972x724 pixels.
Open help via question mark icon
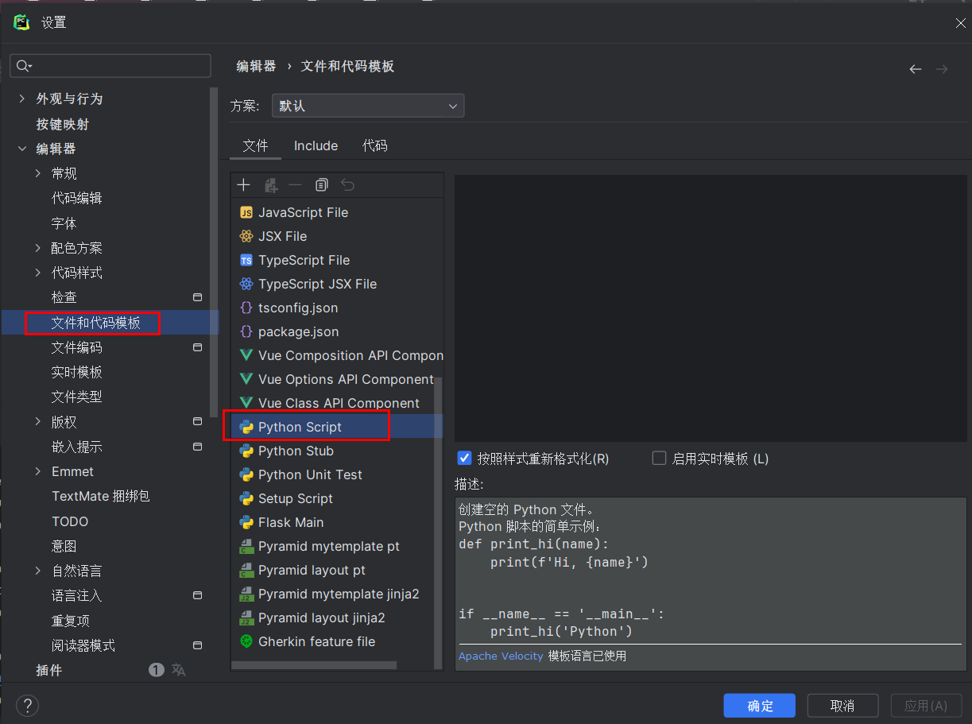point(28,706)
